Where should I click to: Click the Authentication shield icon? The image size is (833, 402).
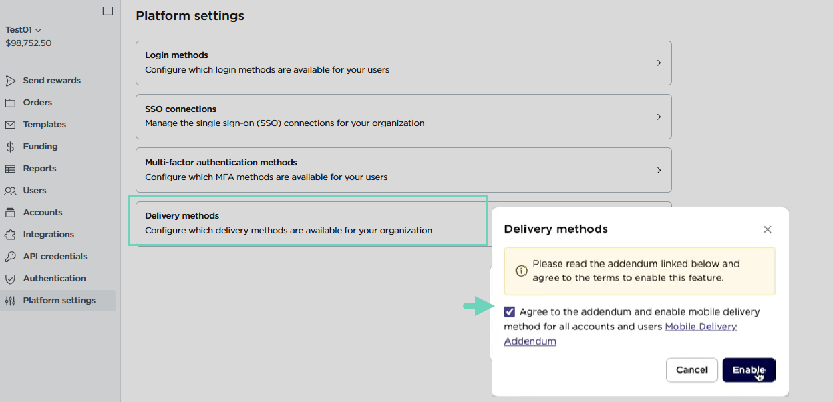tap(10, 279)
